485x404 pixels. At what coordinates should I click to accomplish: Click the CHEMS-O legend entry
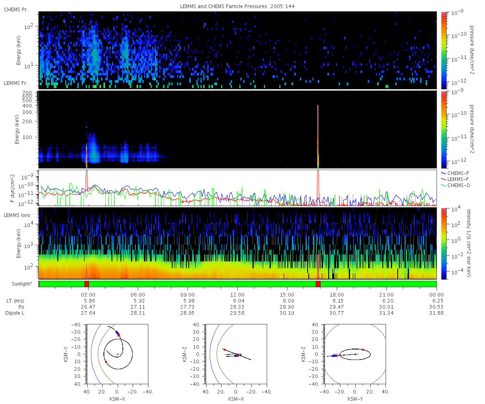click(455, 185)
